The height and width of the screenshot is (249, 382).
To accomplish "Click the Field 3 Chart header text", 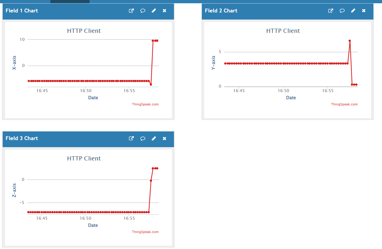I will click(22, 138).
